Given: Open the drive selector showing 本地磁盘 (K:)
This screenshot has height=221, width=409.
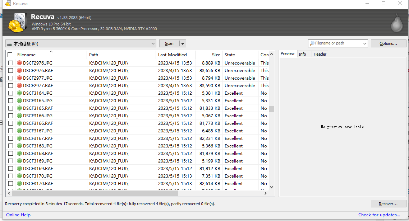Looking at the screenshot, I should [81, 43].
